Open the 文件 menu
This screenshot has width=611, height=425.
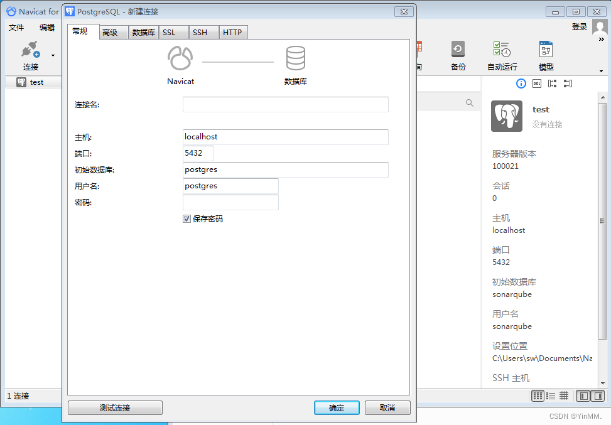(16, 27)
